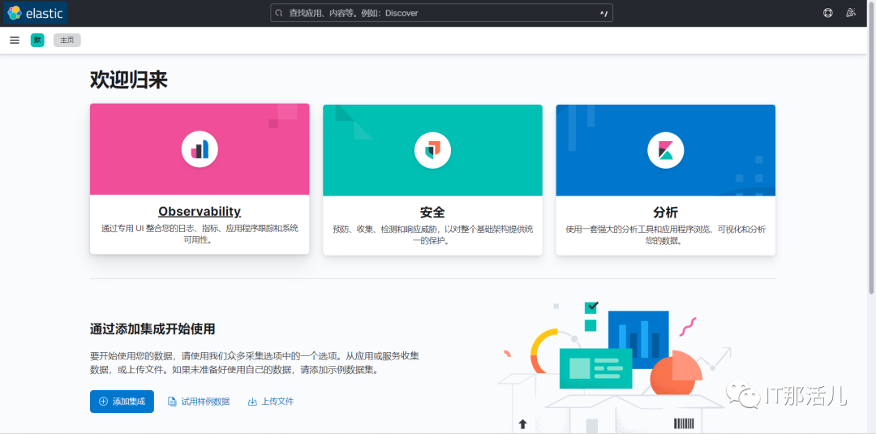Click the upload icon beside 上传文件
The height and width of the screenshot is (434, 876).
pyautogui.click(x=252, y=402)
